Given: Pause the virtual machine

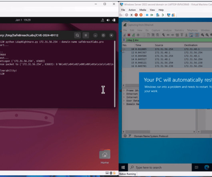Looking at the screenshot, I should tap(147, 15).
